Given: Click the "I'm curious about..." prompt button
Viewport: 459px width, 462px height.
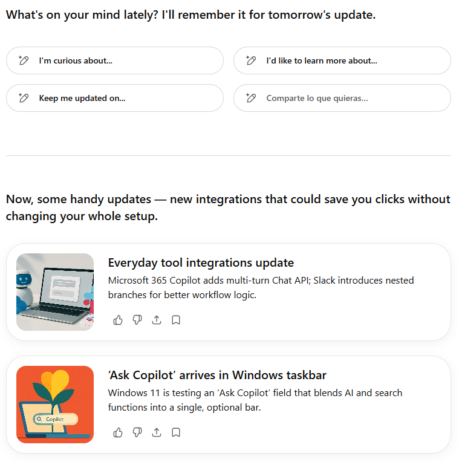Looking at the screenshot, I should [x=115, y=60].
